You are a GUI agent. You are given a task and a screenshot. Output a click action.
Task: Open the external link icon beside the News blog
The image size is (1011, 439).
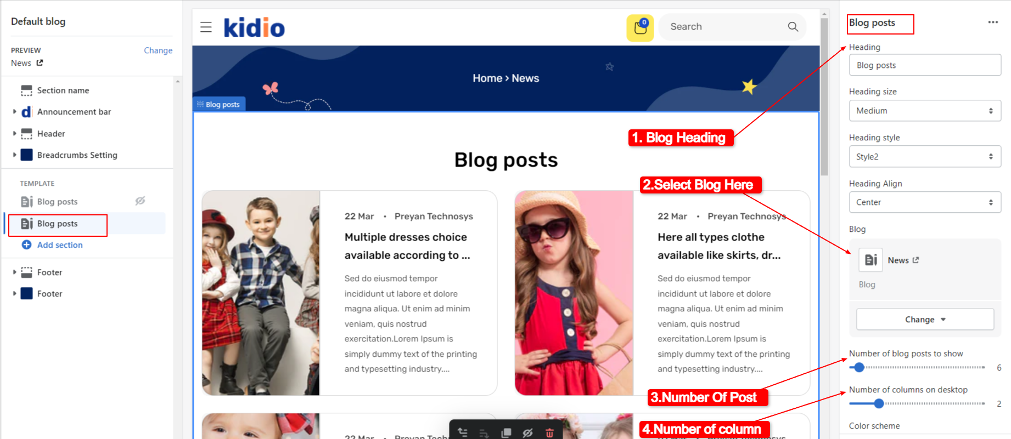[915, 260]
